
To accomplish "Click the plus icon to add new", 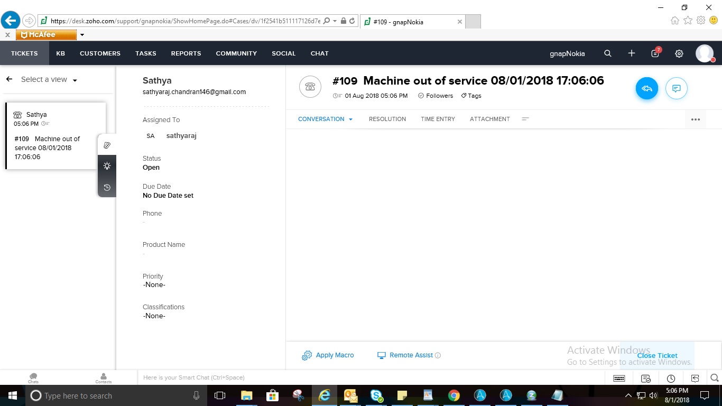I will click(x=631, y=53).
